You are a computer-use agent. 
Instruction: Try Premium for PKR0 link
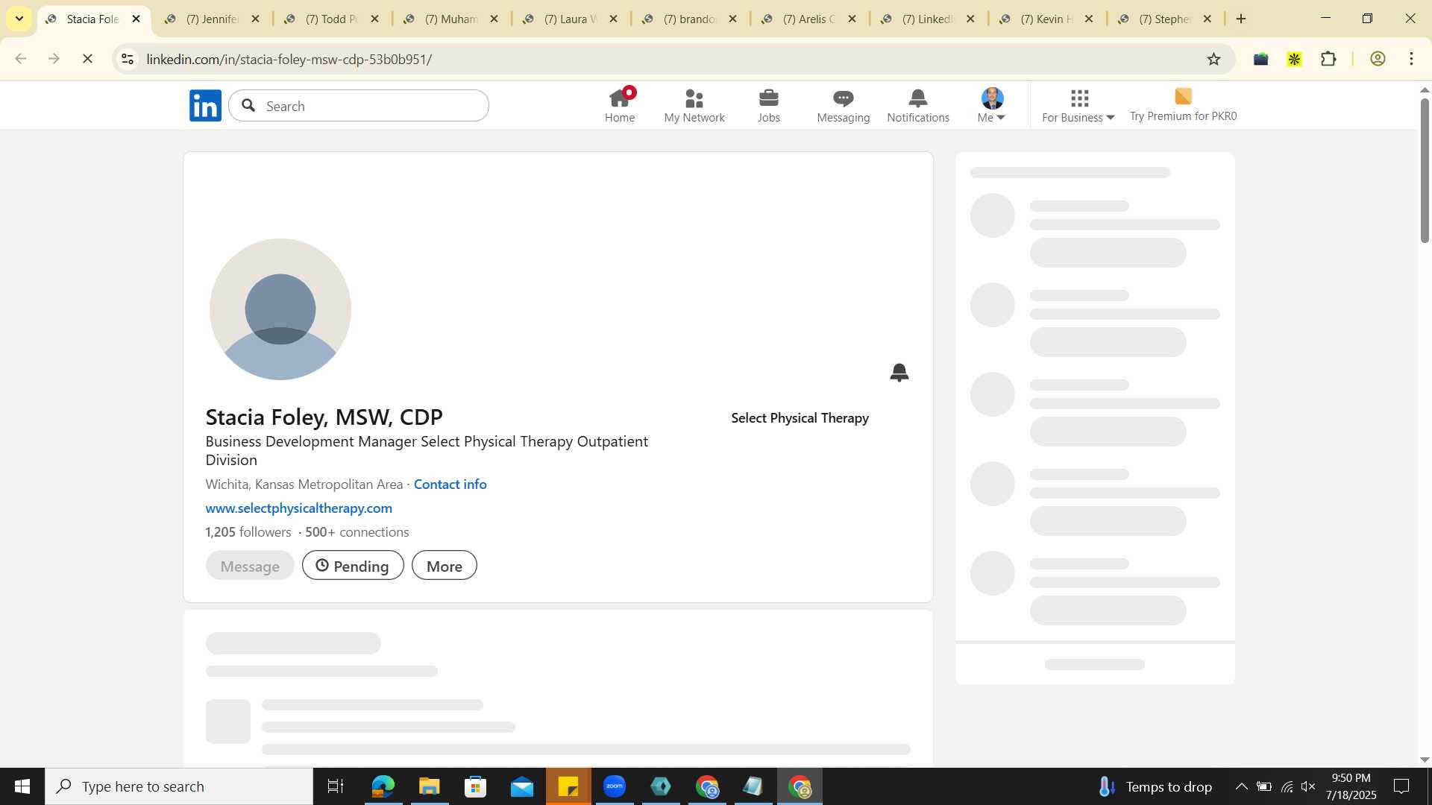[x=1183, y=106]
